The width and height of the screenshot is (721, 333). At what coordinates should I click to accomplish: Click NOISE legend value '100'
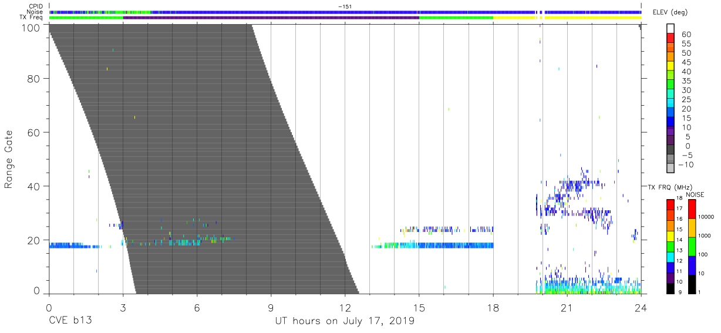(x=703, y=255)
